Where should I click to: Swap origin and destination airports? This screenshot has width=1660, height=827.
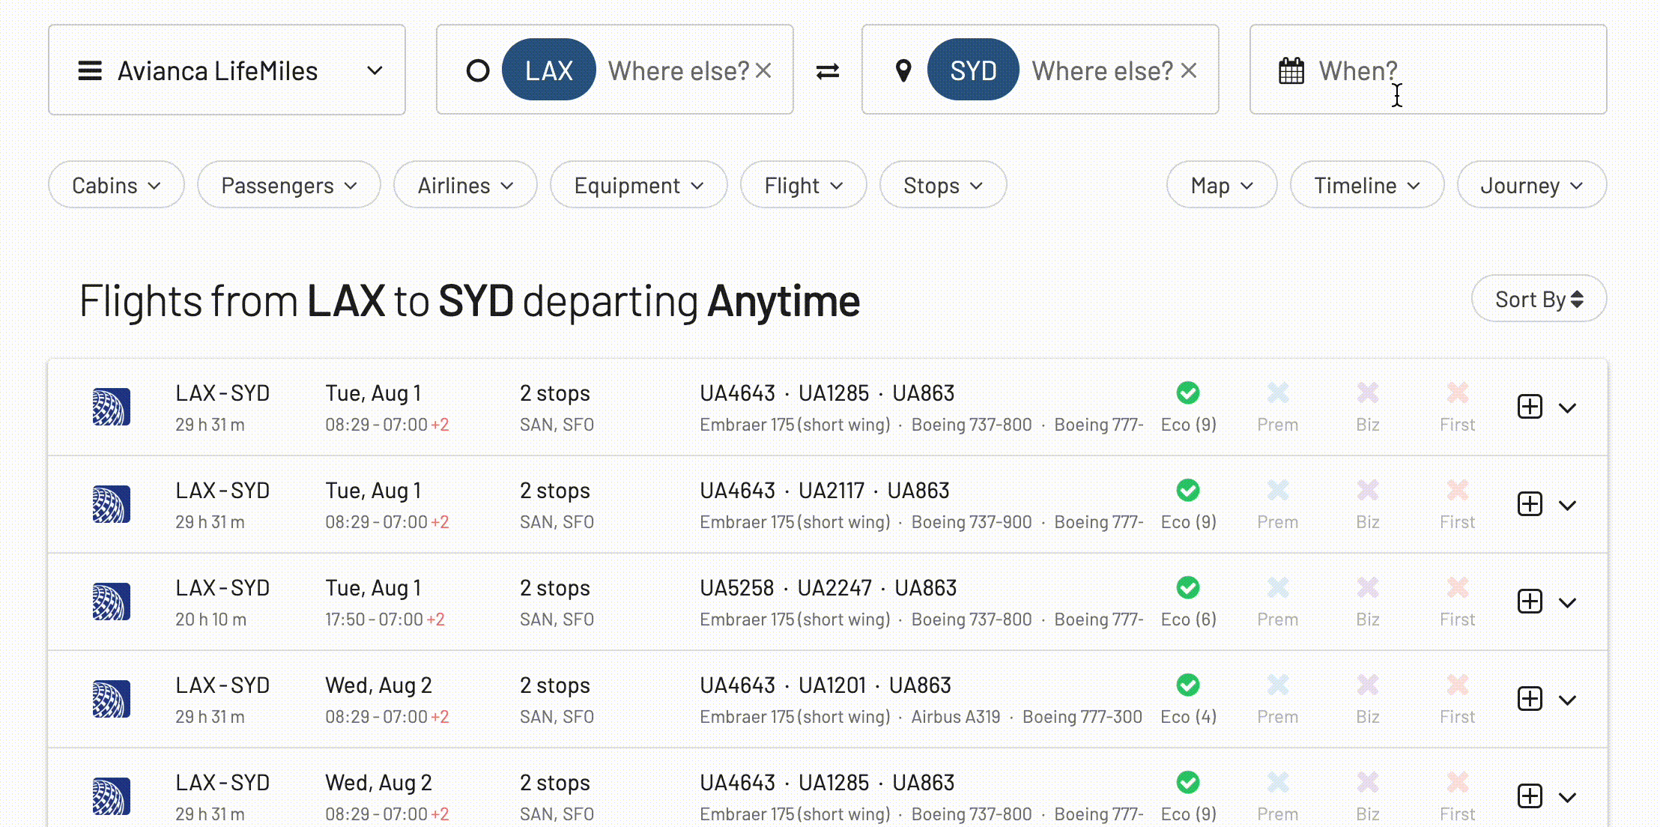827,71
